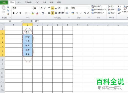The image size is (128, 93).
Task: Toggle Top Align button
Action: coord(49,8)
